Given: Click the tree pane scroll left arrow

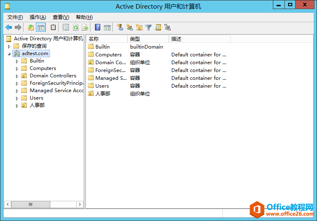Looking at the screenshot, I should (7, 204).
